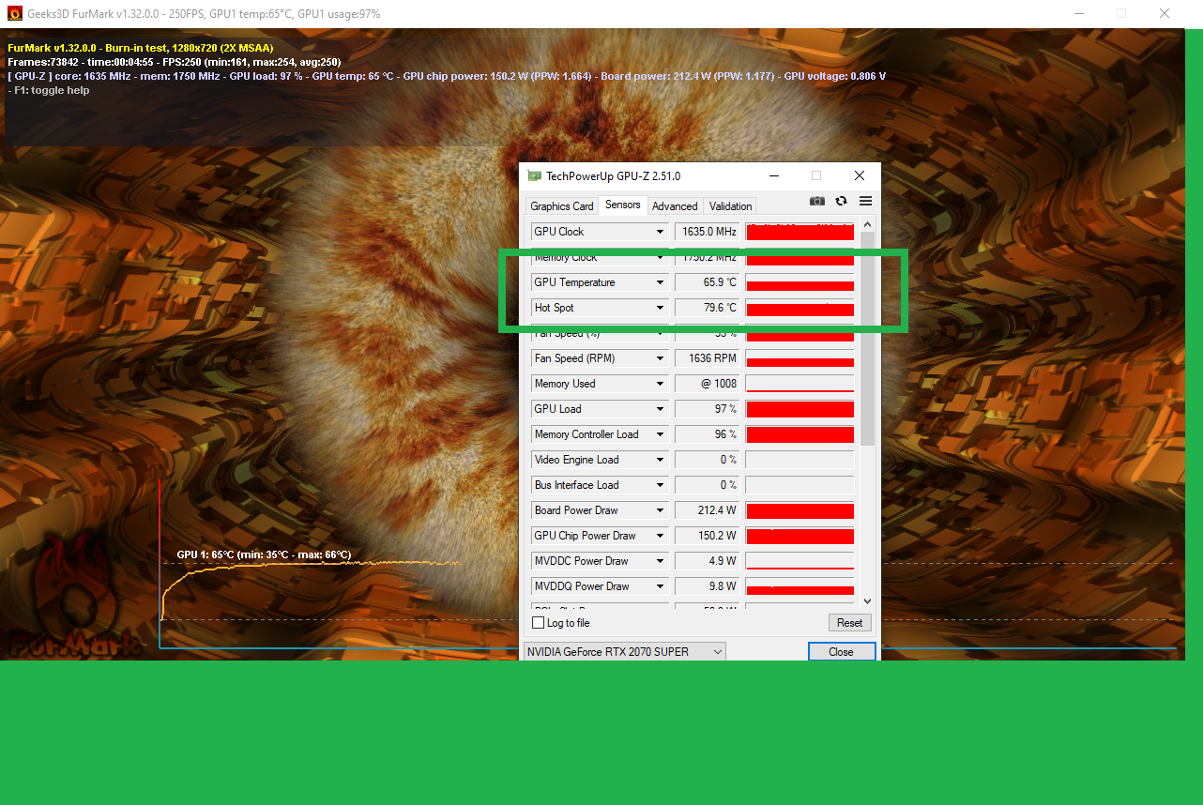The height and width of the screenshot is (805, 1203).
Task: Open the Memory Used sensor dropdown
Action: pos(660,384)
